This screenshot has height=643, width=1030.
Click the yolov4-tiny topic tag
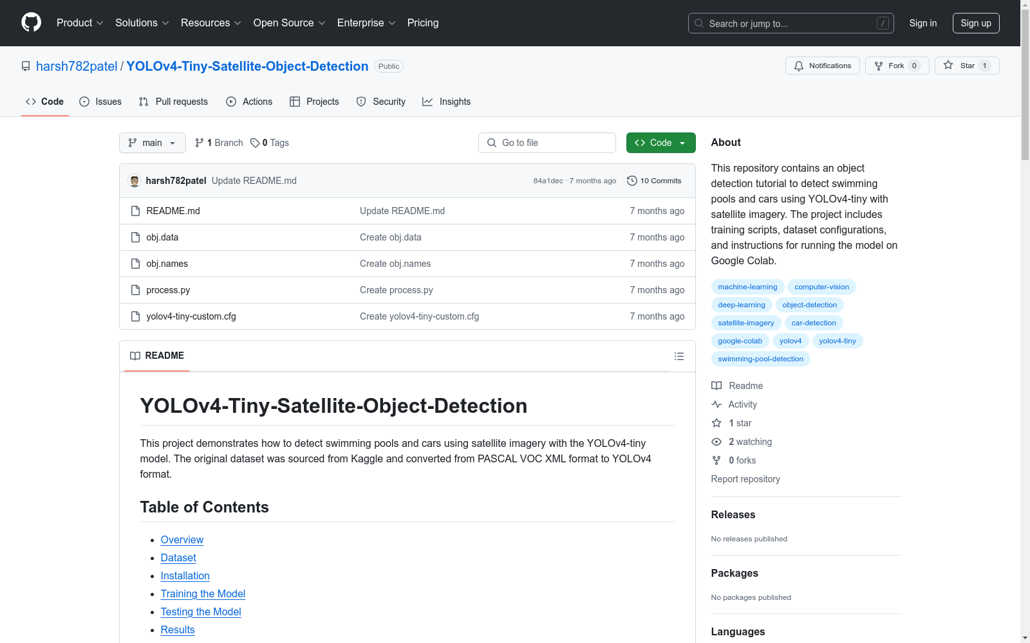[838, 341]
